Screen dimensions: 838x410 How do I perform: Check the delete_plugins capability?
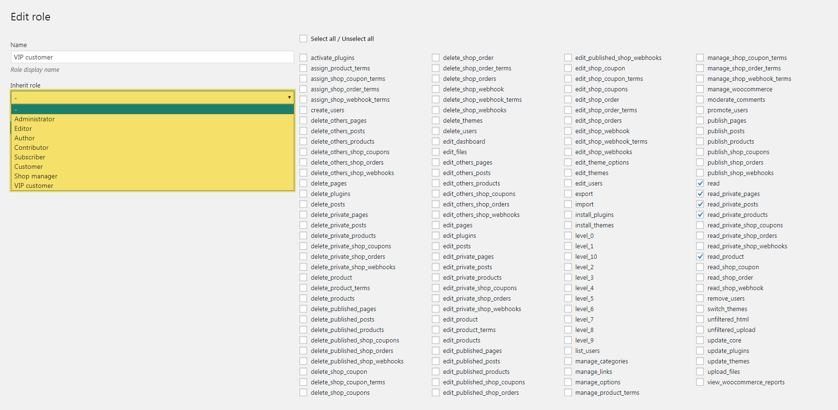click(x=303, y=194)
